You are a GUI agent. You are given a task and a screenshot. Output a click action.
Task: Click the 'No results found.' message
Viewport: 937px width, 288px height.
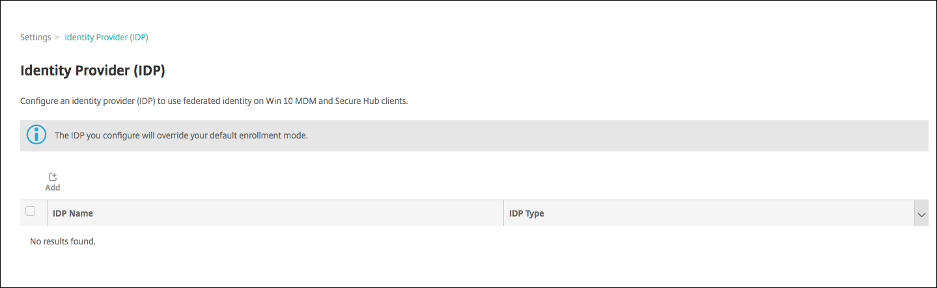(63, 241)
